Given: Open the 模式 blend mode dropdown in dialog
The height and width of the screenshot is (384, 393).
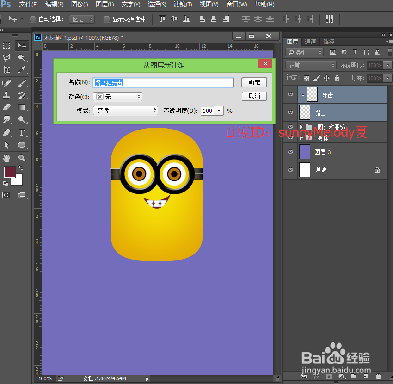Looking at the screenshot, I should pyautogui.click(x=125, y=111).
